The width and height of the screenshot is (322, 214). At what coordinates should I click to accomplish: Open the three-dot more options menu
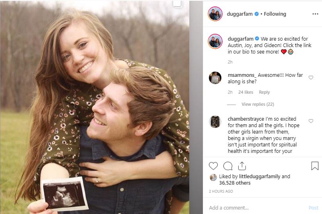315,14
